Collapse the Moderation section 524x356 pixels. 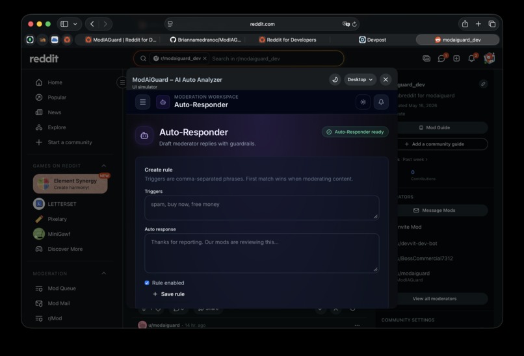click(103, 273)
